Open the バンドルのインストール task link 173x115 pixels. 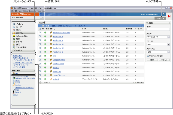(21, 65)
